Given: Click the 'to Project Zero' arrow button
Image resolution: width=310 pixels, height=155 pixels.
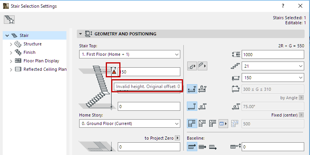Looking at the screenshot, I should coord(177,138).
